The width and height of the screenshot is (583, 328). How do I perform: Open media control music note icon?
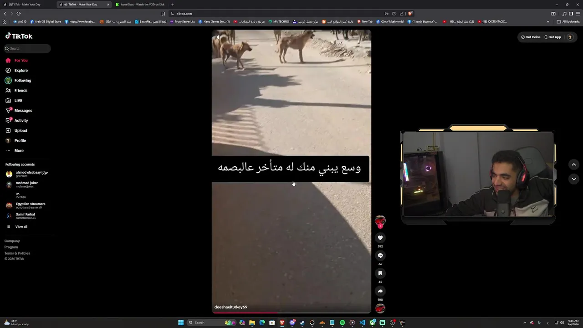click(x=564, y=14)
